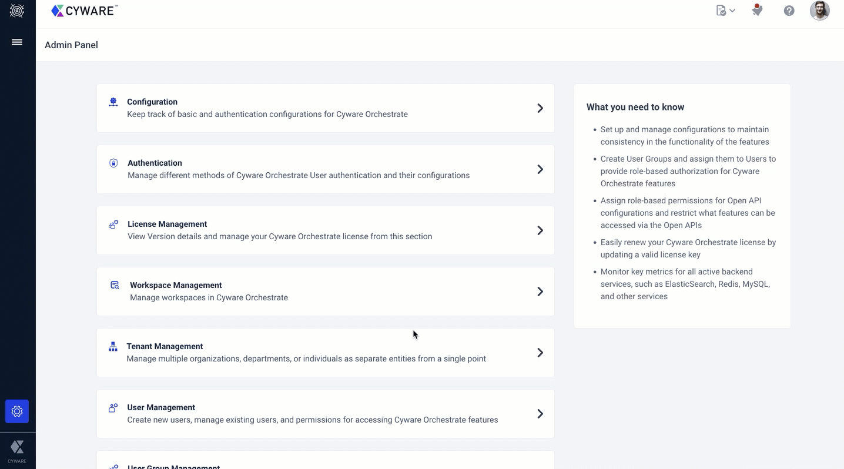Click the Authentication shield icon
Viewport: 844px width, 469px height.
113,163
